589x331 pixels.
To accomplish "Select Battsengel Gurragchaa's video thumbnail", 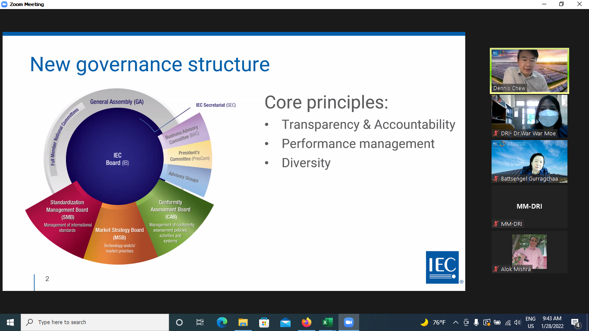I will click(x=529, y=161).
